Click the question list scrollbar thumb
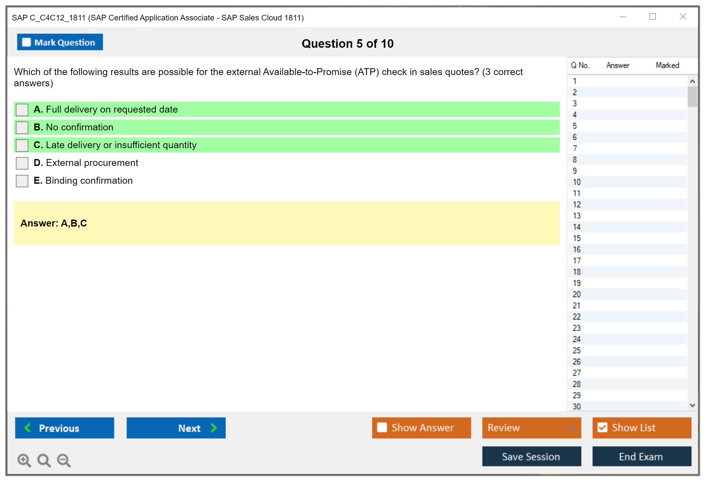Screen dimensions: 708x484 tap(692, 96)
